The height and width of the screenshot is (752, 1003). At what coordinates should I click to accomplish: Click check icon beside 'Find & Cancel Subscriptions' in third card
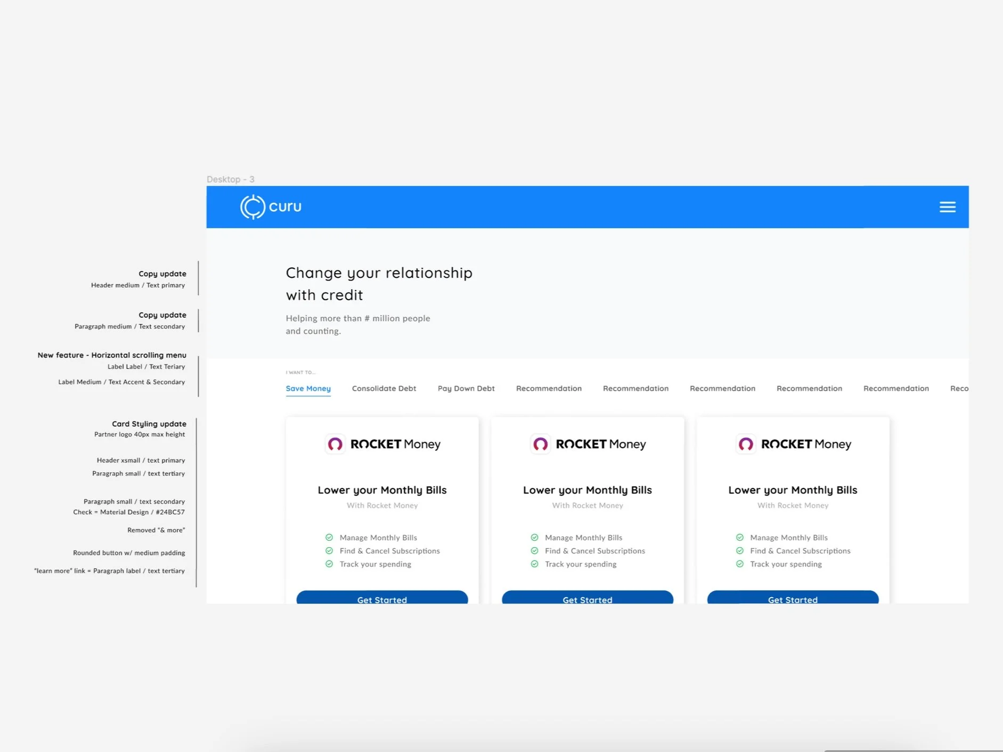coord(740,551)
